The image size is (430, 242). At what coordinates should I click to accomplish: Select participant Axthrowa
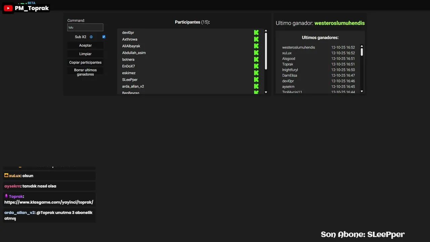pos(130,39)
